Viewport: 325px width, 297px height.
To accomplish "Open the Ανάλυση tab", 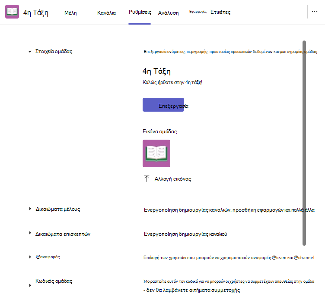I will tap(168, 13).
